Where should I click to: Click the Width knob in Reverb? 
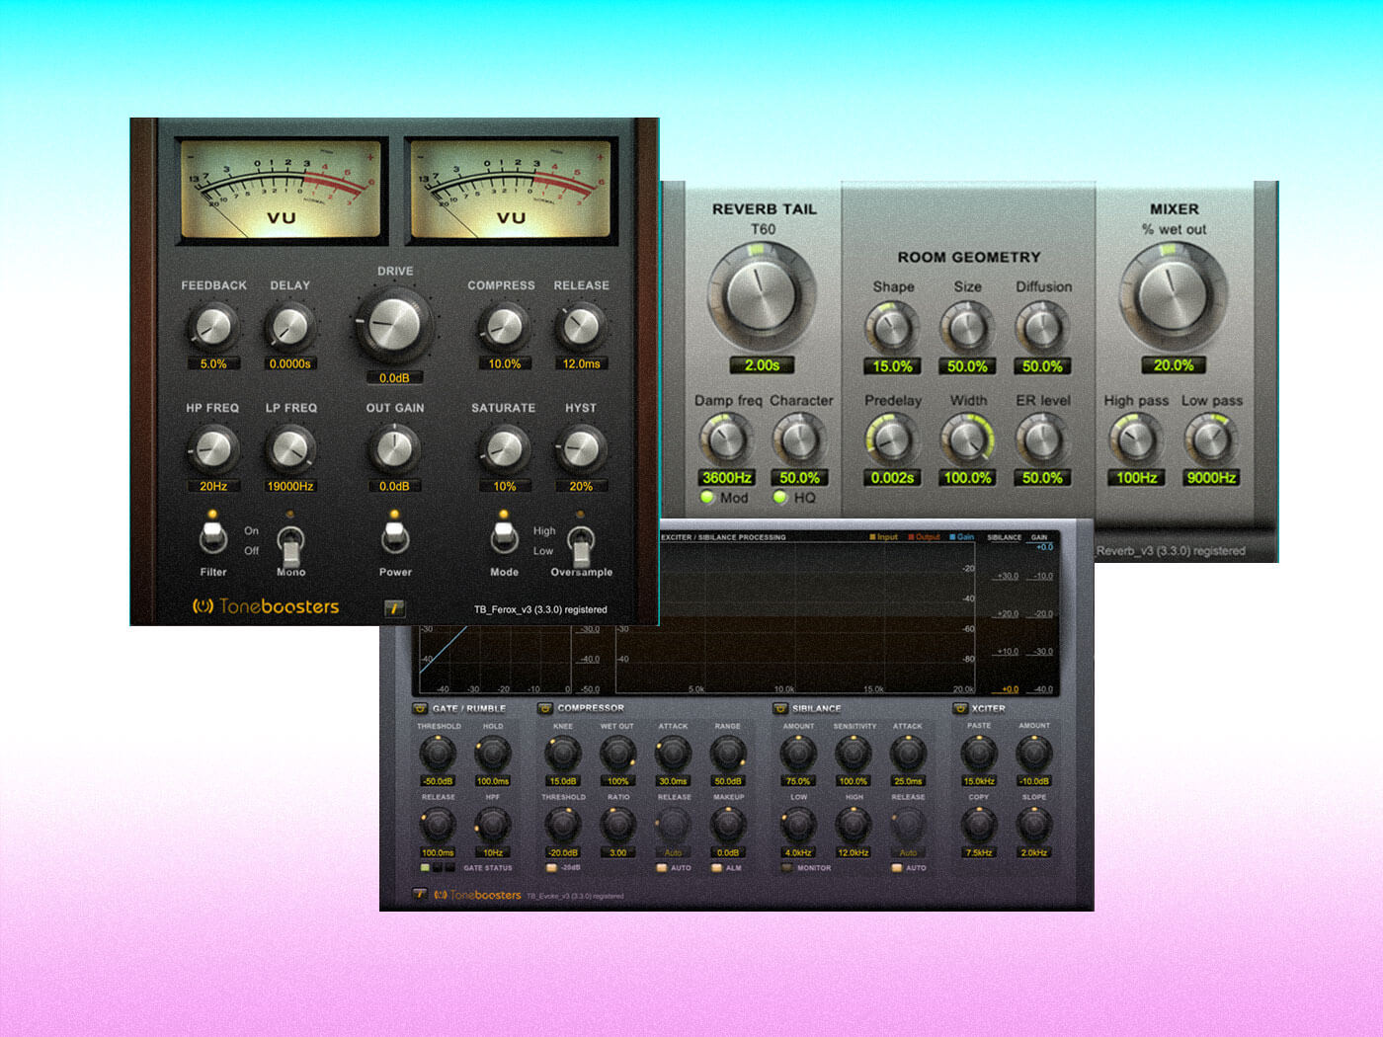[x=967, y=439]
